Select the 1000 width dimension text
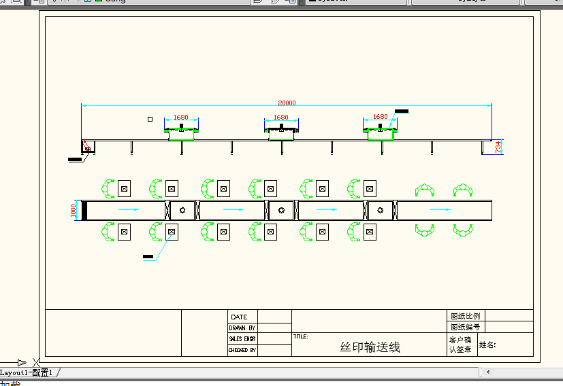The height and width of the screenshot is (386, 563). coord(74,211)
